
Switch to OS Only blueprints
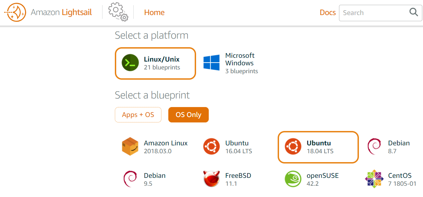tap(189, 115)
